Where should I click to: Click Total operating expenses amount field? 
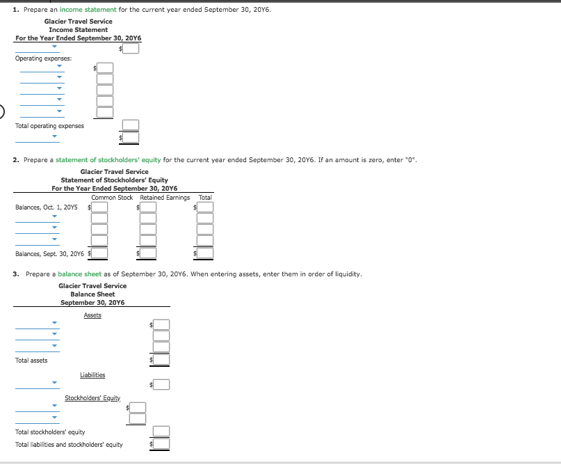pos(131,125)
